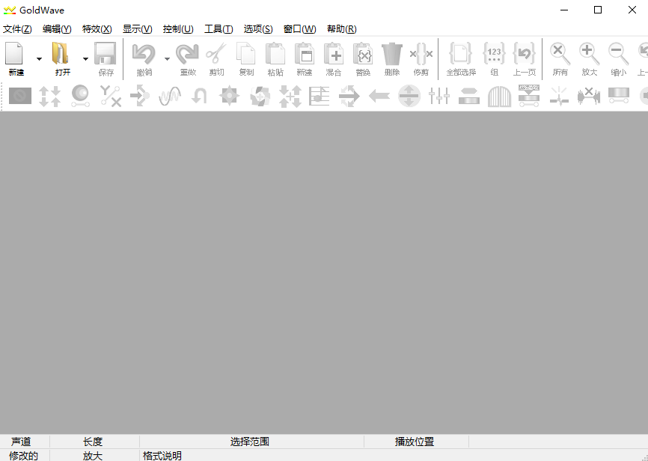Open the 帮助(R) menu
Image resolution: width=648 pixels, height=461 pixels.
pyautogui.click(x=341, y=29)
